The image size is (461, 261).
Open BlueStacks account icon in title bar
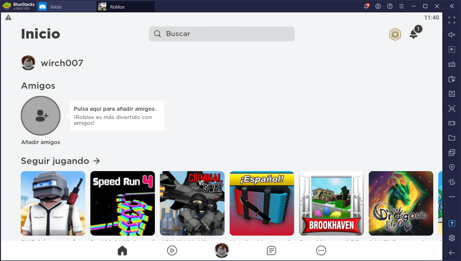tap(378, 6)
